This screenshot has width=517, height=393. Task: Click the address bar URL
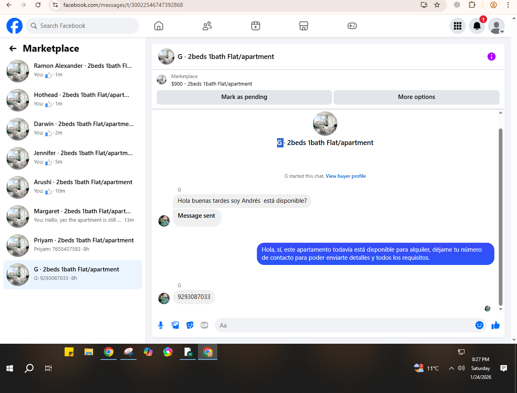[x=123, y=5]
